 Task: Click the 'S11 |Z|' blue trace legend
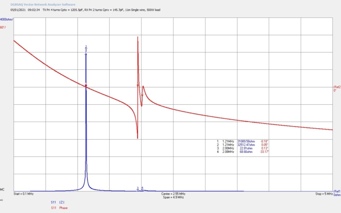pos(58,202)
